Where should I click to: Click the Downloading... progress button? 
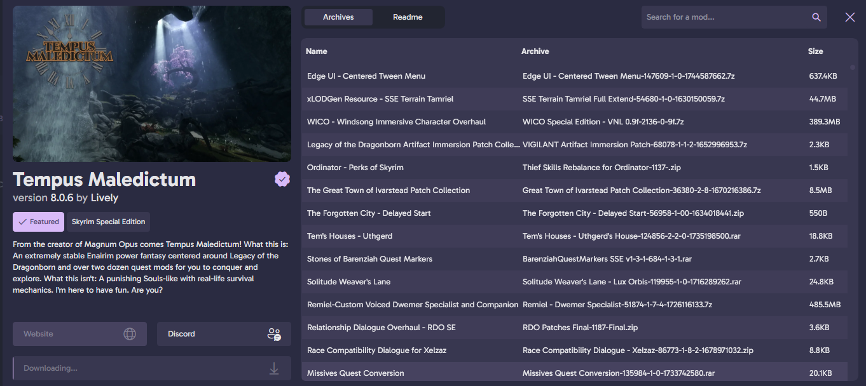[x=152, y=368]
